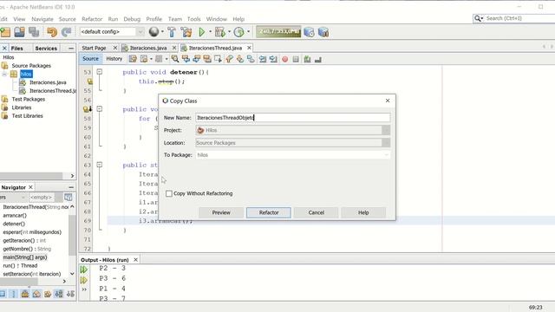Viewport: 555px width, 312px height.
Task: Click the memory usage garbage collection bar
Action: tap(278, 32)
